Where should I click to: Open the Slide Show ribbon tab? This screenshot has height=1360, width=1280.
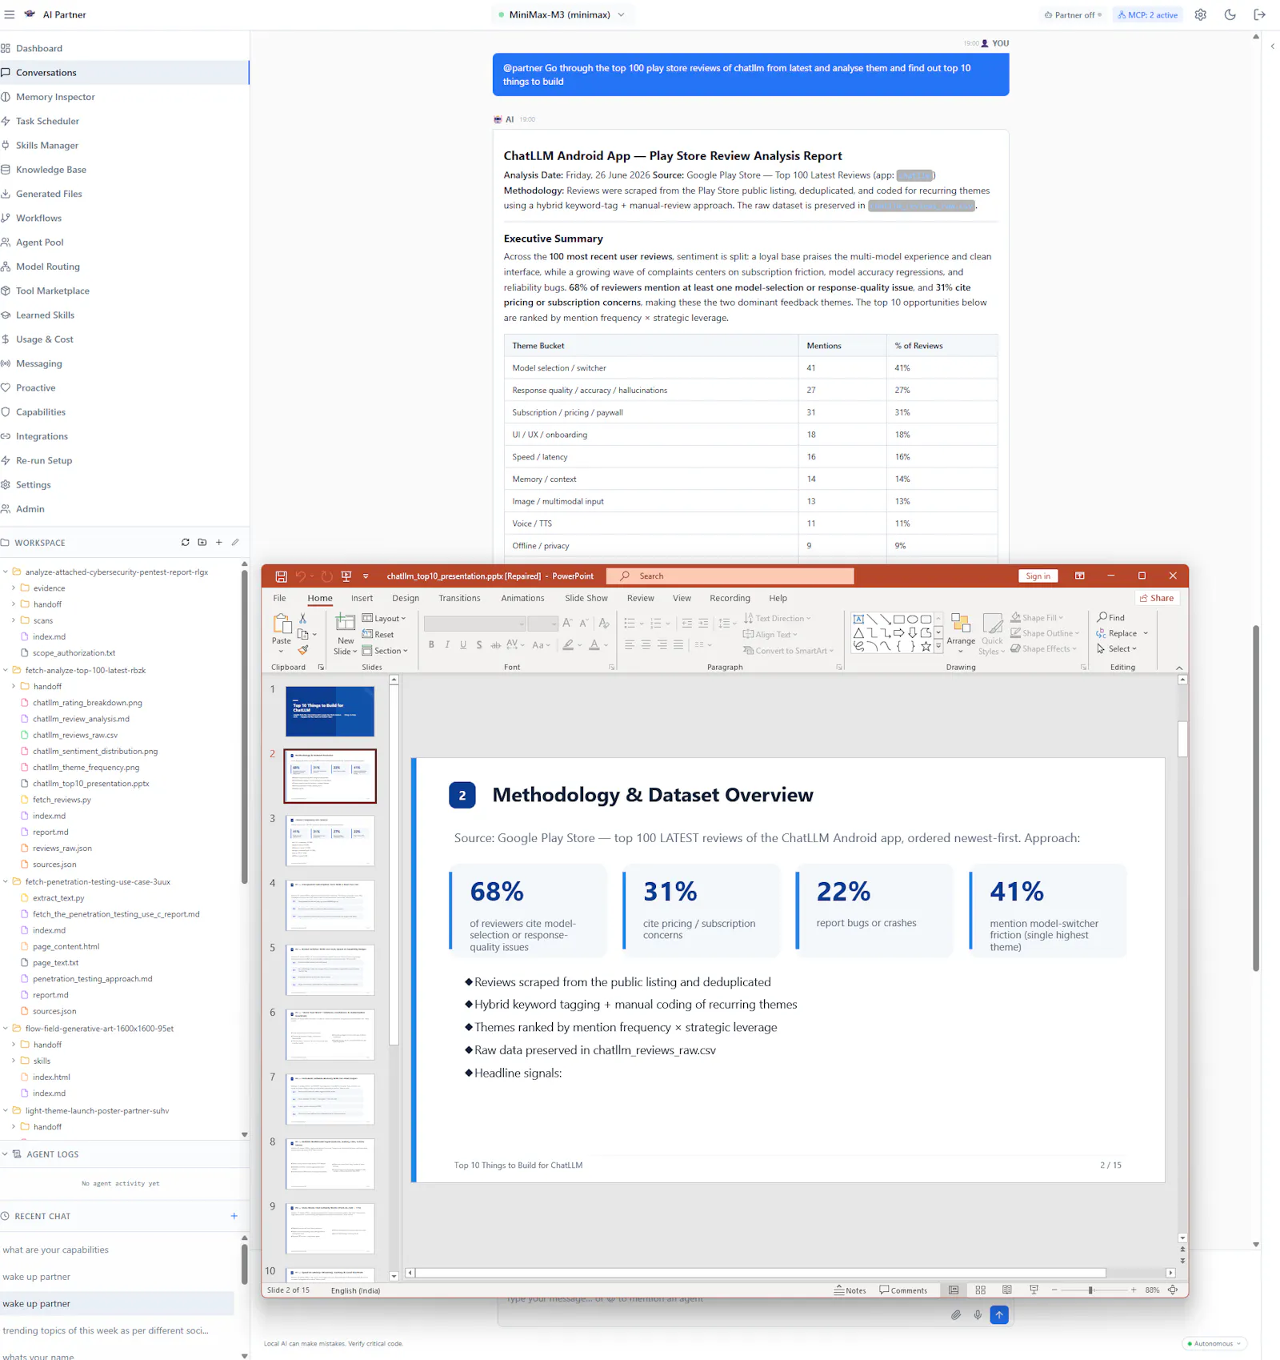(586, 598)
